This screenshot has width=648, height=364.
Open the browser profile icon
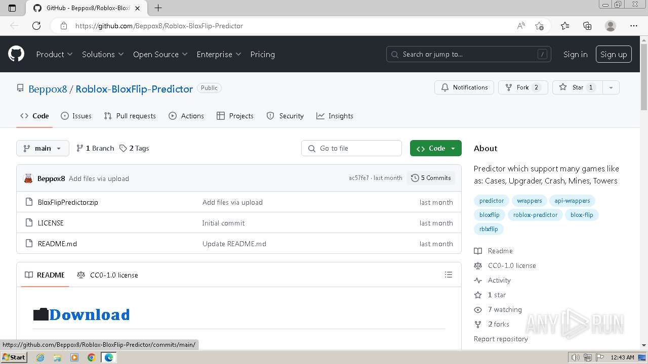[611, 26]
